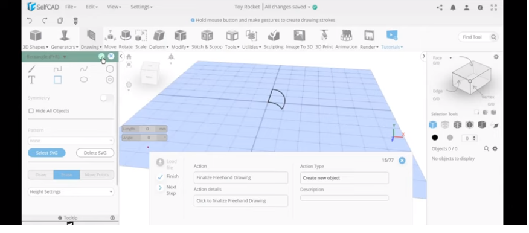
Task: Open the Pattern none dropdown
Action: tap(71, 141)
